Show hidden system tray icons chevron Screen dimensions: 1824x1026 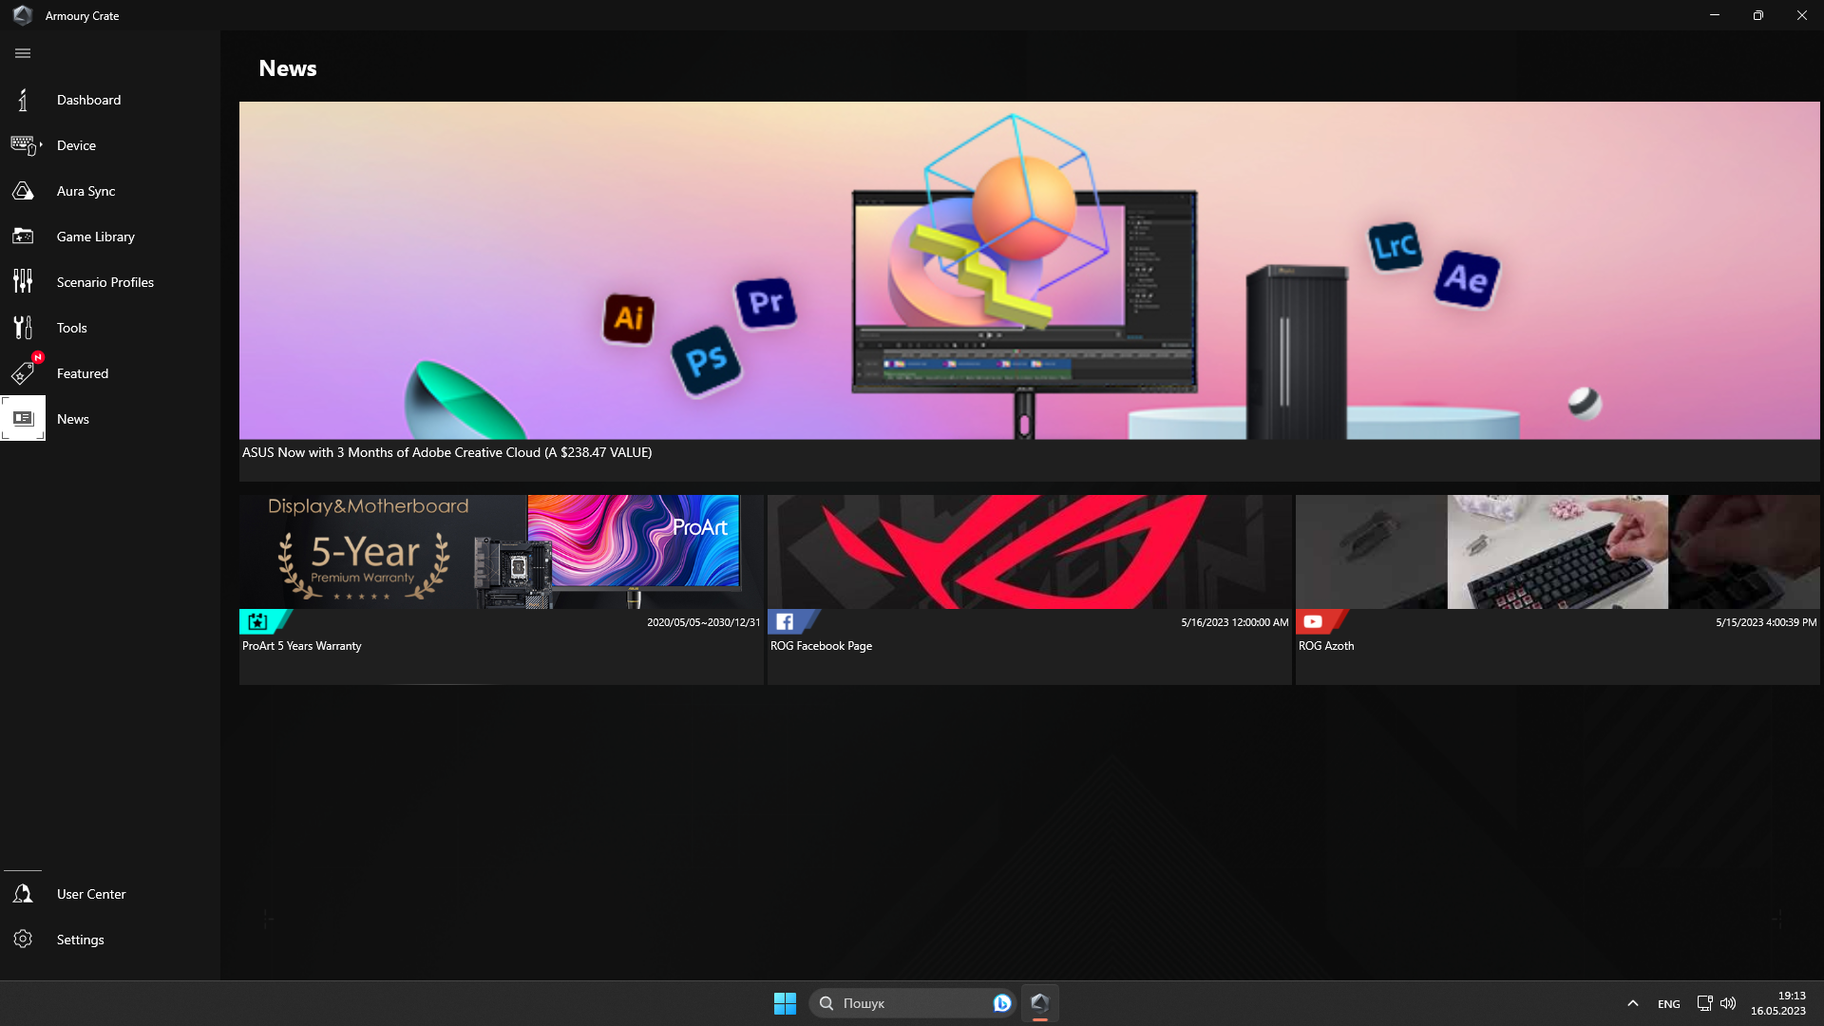(x=1632, y=1003)
